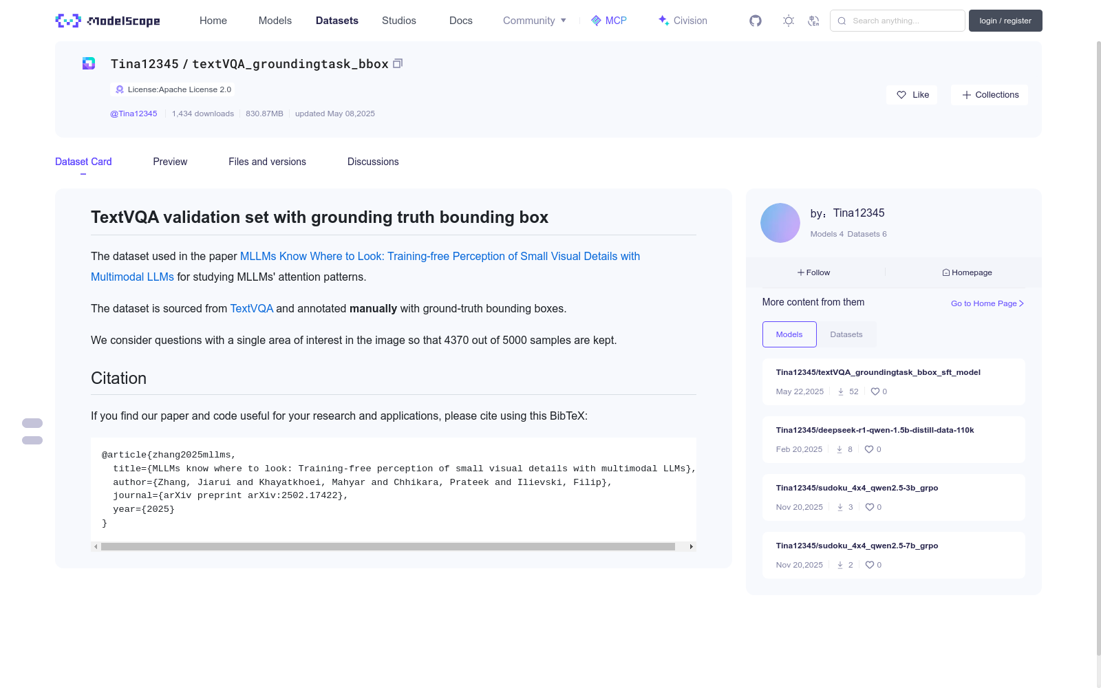Viewport: 1101px width, 688px height.
Task: Click left arrow of code block scrollbar
Action: (x=96, y=546)
